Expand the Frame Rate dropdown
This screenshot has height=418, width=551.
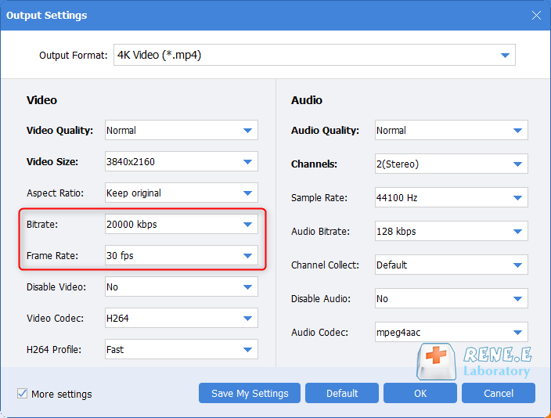[x=182, y=255]
